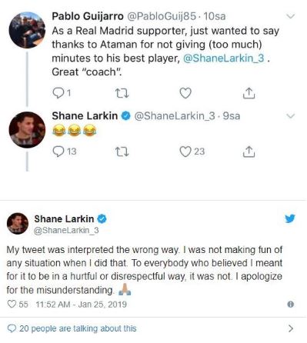
Task: Like Pablo Guijarro's tweet
Action: [185, 93]
